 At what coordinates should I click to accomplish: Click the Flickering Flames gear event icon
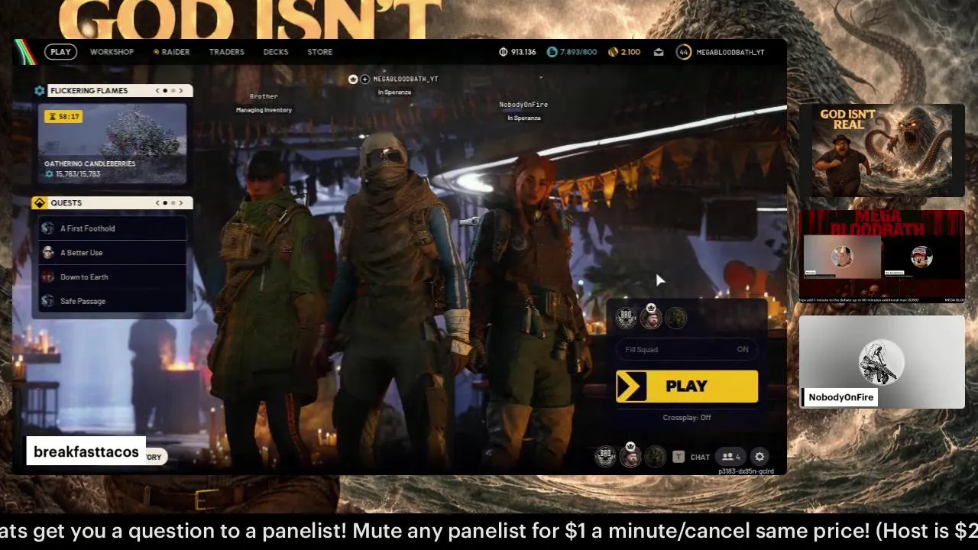(x=40, y=90)
